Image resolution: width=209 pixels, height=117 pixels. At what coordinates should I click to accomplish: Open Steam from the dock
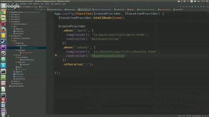pyautogui.click(x=3, y=42)
